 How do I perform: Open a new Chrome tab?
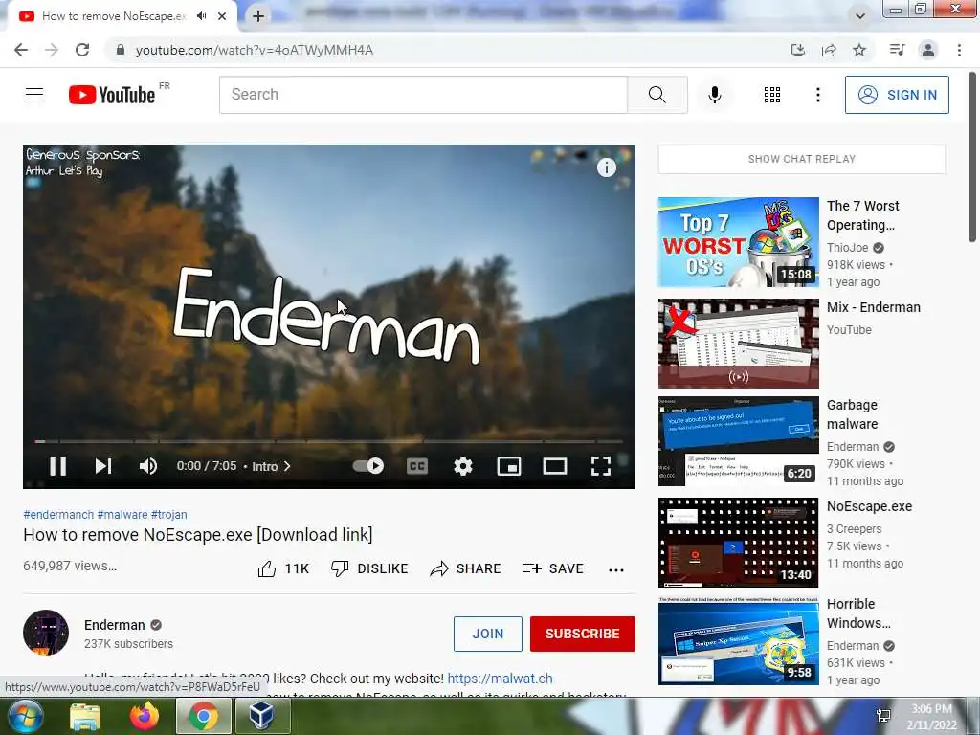(258, 16)
